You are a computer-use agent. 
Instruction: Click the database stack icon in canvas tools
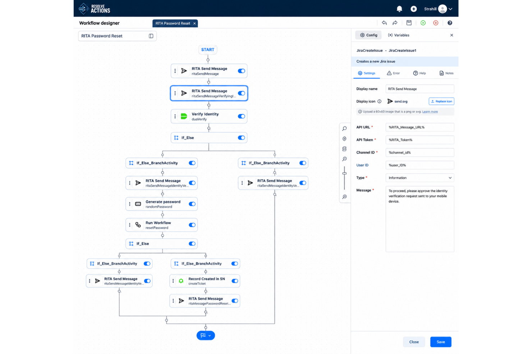[344, 149]
